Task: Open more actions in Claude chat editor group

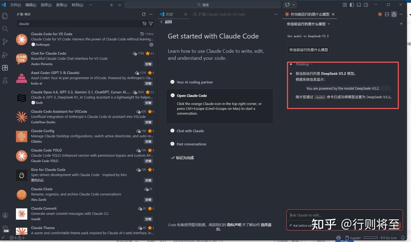Action: (x=401, y=14)
